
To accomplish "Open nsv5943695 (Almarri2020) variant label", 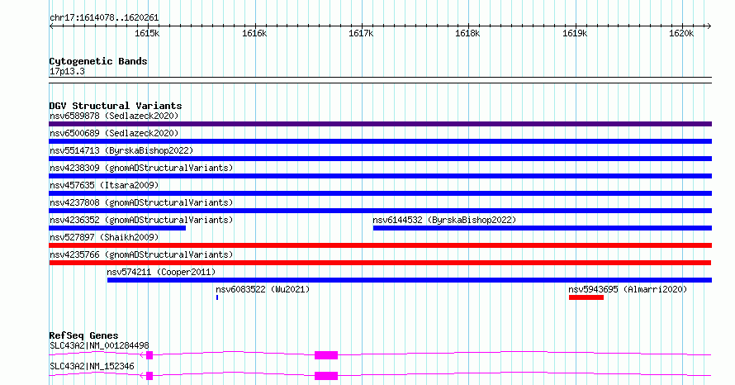I will (x=628, y=289).
